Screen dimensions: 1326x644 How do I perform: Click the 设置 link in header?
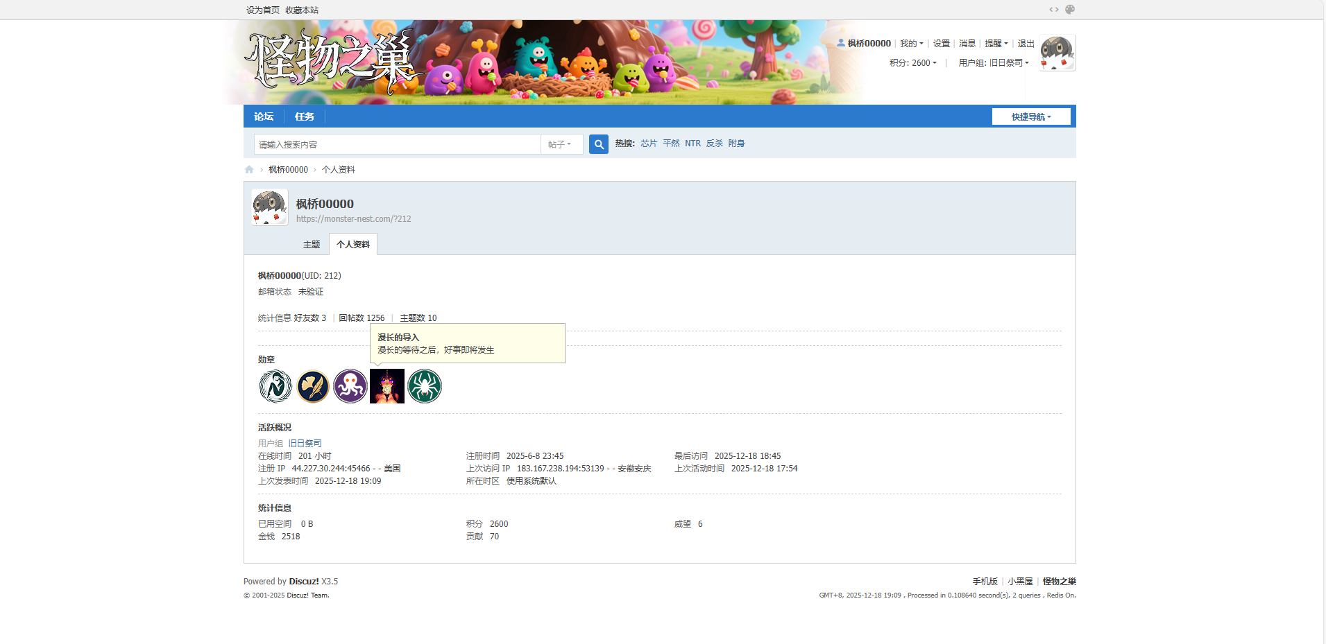point(942,44)
